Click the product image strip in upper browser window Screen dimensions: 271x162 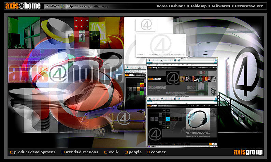pyautogui.click(x=198, y=79)
